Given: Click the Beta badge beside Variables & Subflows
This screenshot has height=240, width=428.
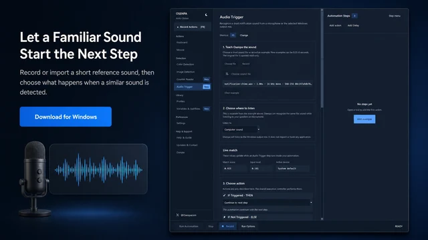Looking at the screenshot, I should [x=207, y=109].
